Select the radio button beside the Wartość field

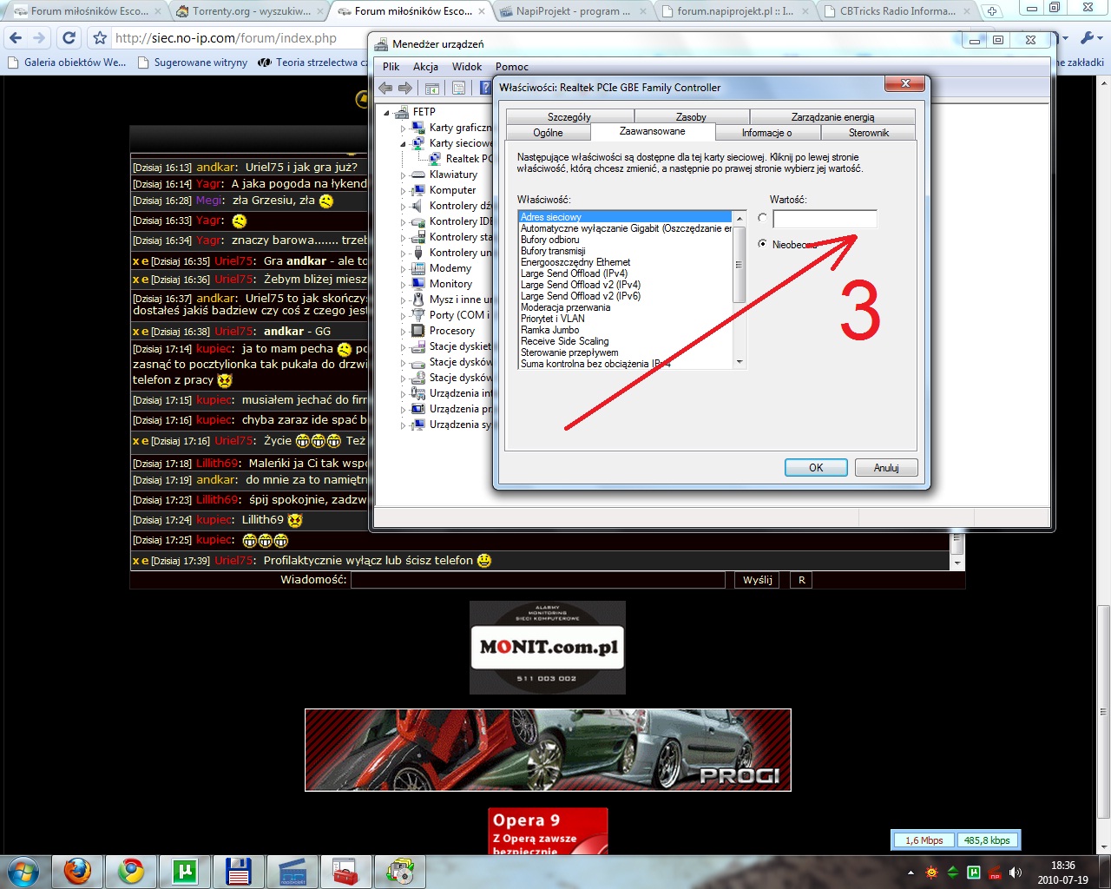tap(762, 218)
